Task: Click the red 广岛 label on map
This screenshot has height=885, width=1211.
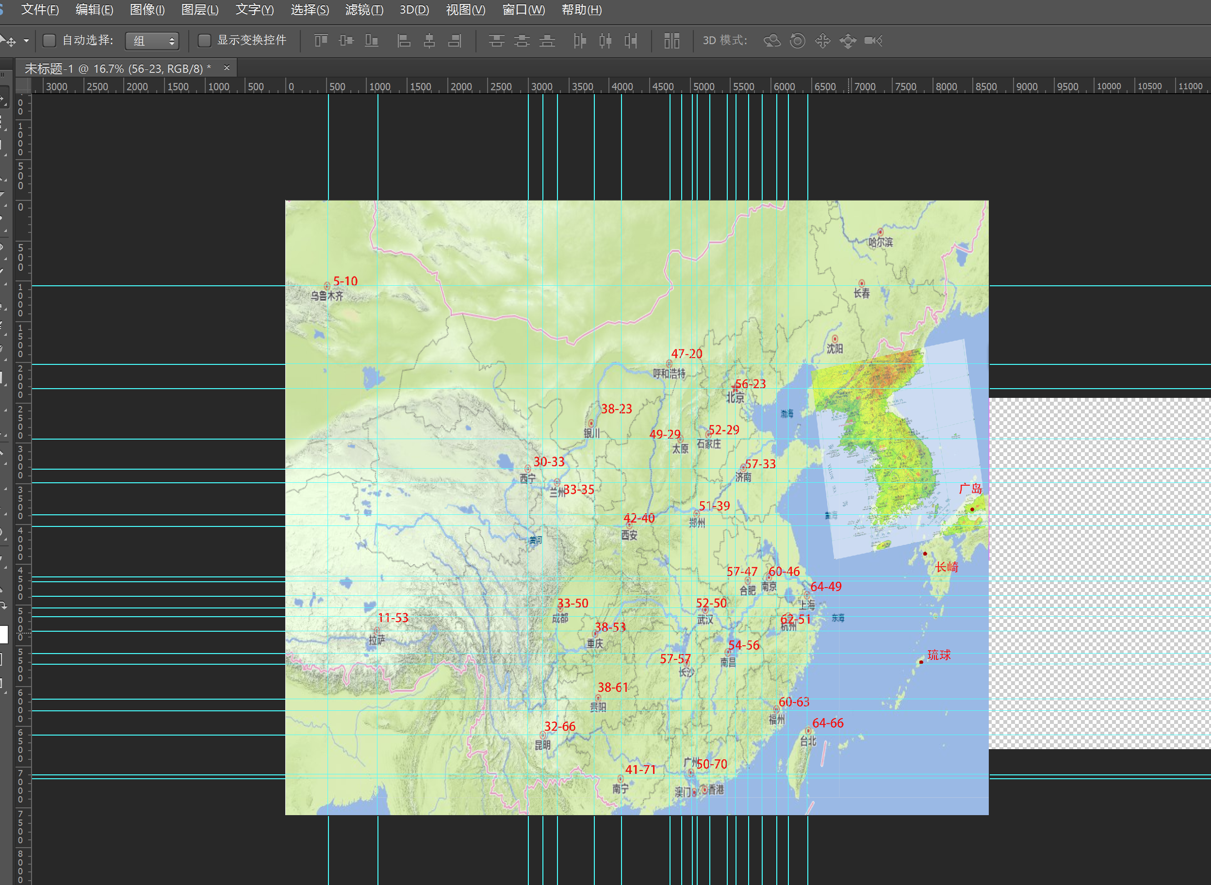Action: coord(970,489)
